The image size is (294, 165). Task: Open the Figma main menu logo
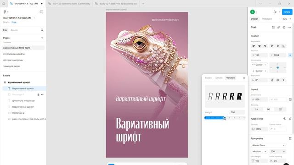pyautogui.click(x=5, y=12)
